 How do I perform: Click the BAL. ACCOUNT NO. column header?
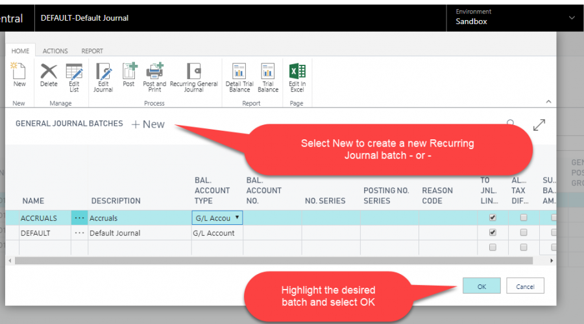coord(263,191)
